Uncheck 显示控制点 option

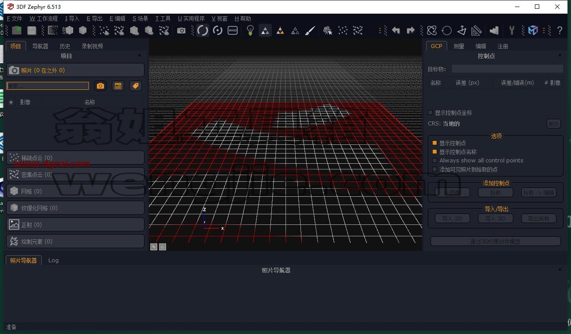pyautogui.click(x=435, y=143)
